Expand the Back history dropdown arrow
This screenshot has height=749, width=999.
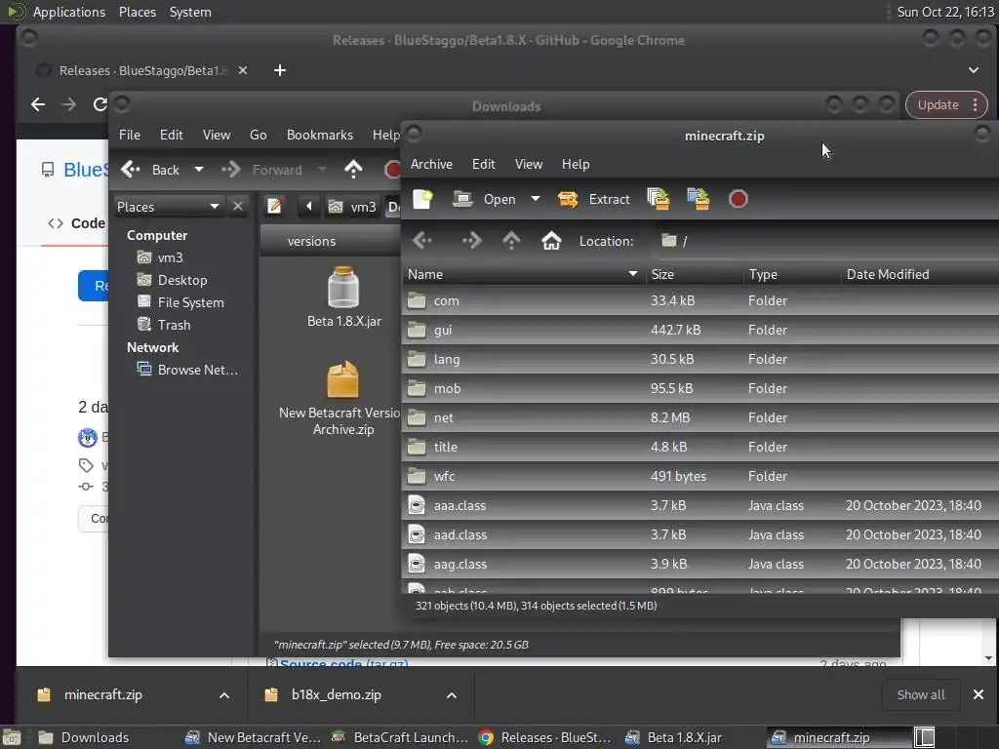tap(199, 170)
